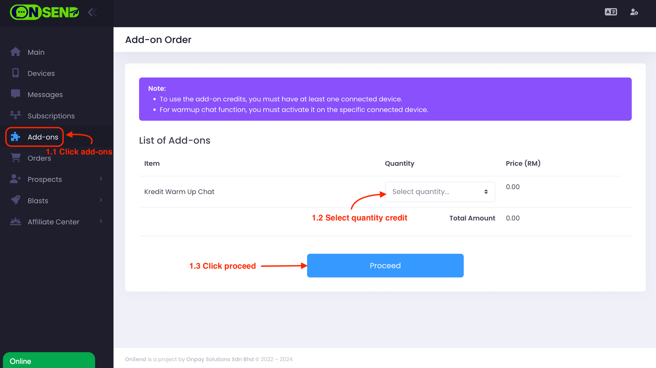Collapse sidebar with double chevron icon
This screenshot has height=368, width=656.
92,12
